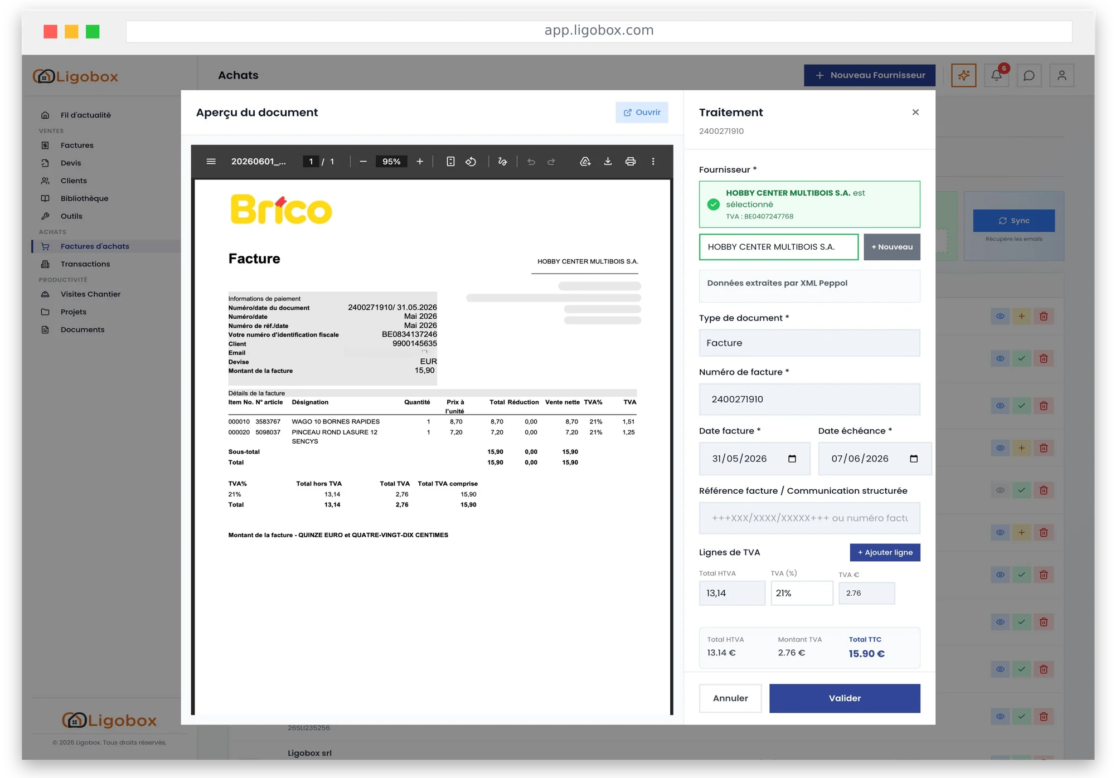The image size is (1115, 778).
Task: Click the TVA (%) 21% field
Action: [802, 593]
